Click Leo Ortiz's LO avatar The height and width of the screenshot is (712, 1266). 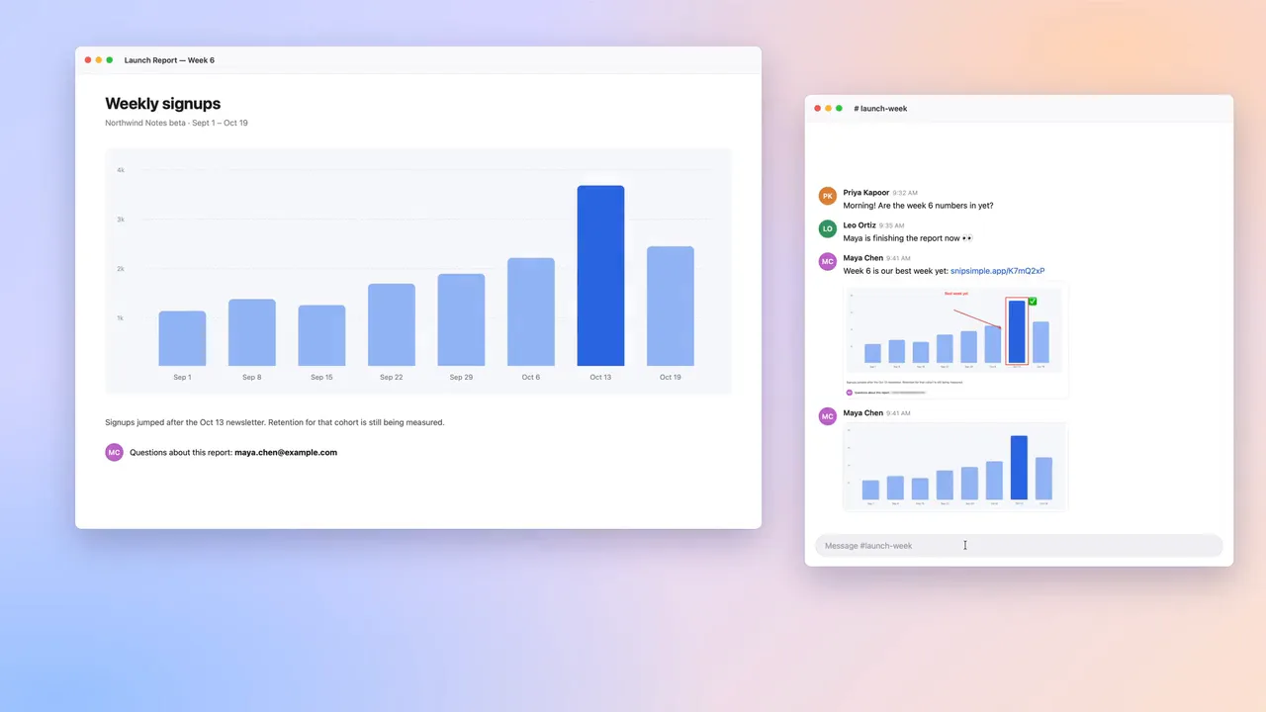(828, 228)
